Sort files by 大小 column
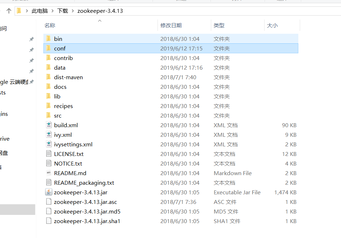The image size is (341, 238). [x=272, y=26]
